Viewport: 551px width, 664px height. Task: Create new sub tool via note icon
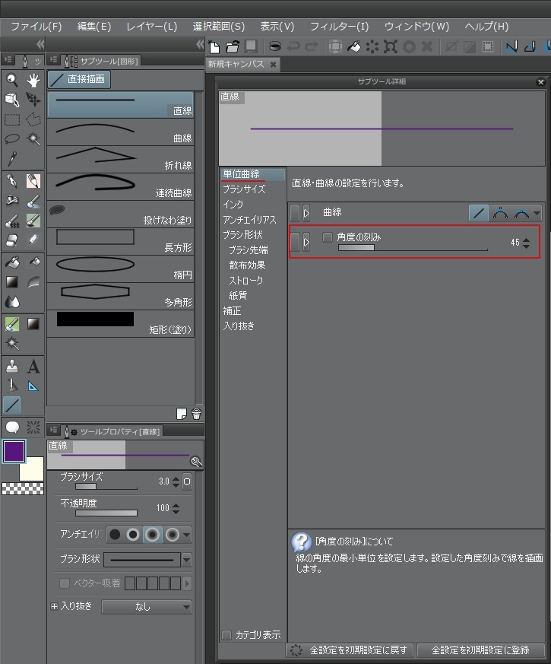coord(181,414)
